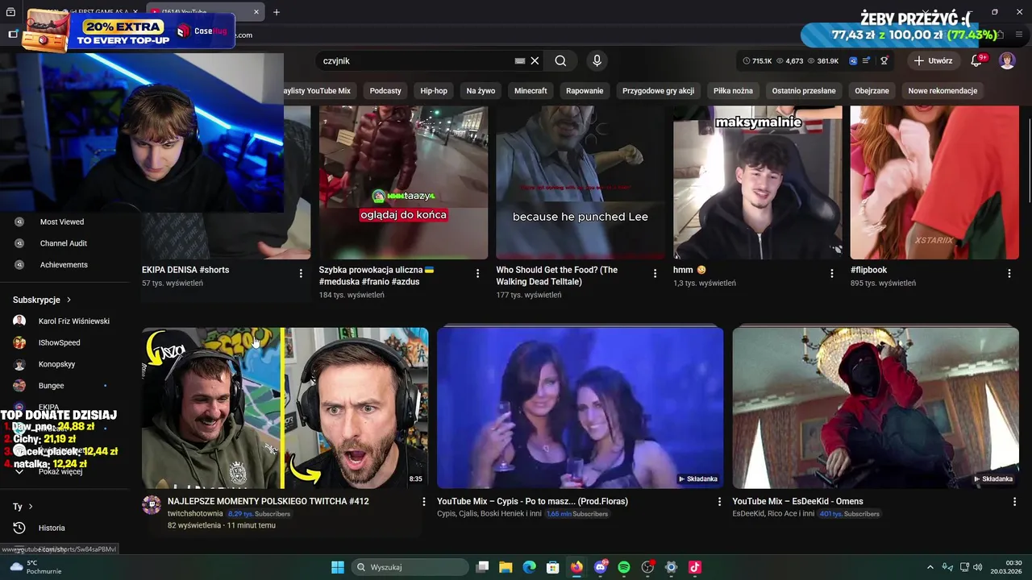Open the Utwórz create menu
The width and height of the screenshot is (1032, 580).
tap(933, 60)
